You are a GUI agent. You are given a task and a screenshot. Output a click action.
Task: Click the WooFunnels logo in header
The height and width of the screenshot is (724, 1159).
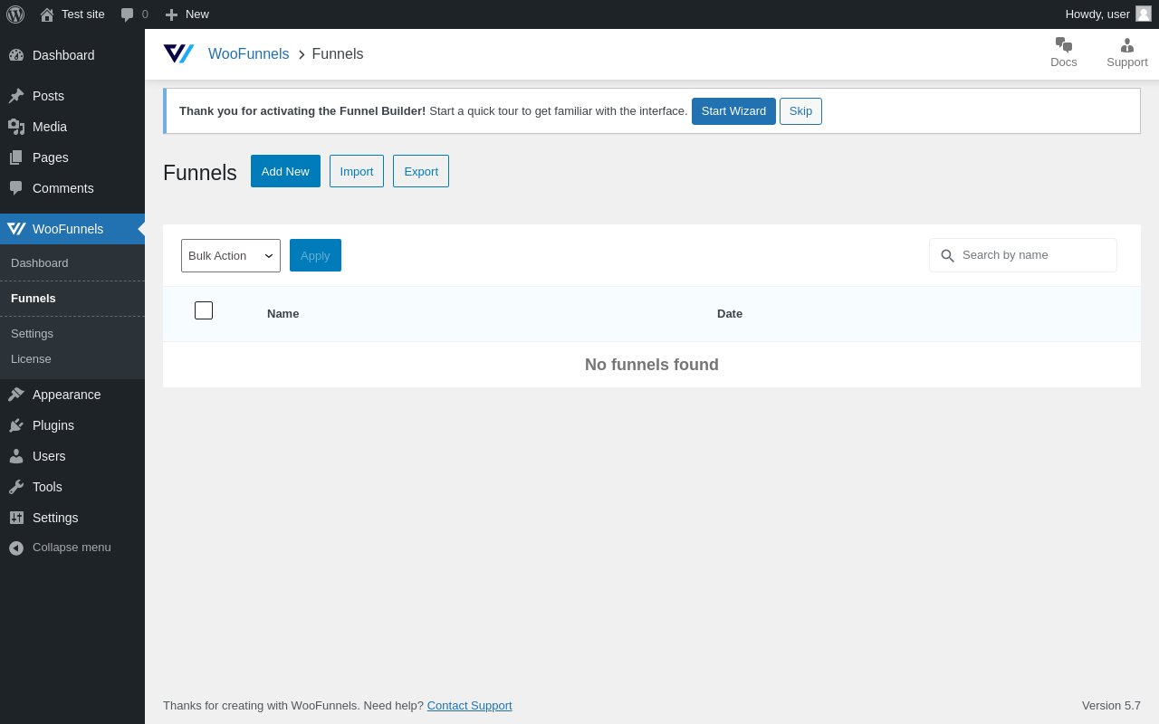tap(178, 53)
